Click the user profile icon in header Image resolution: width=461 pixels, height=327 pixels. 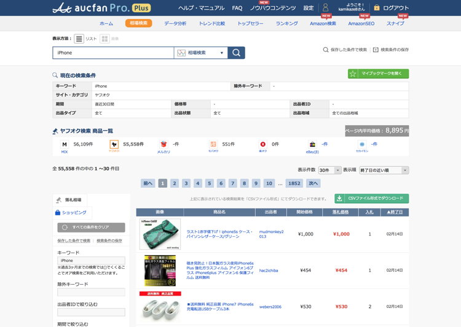(325, 8)
